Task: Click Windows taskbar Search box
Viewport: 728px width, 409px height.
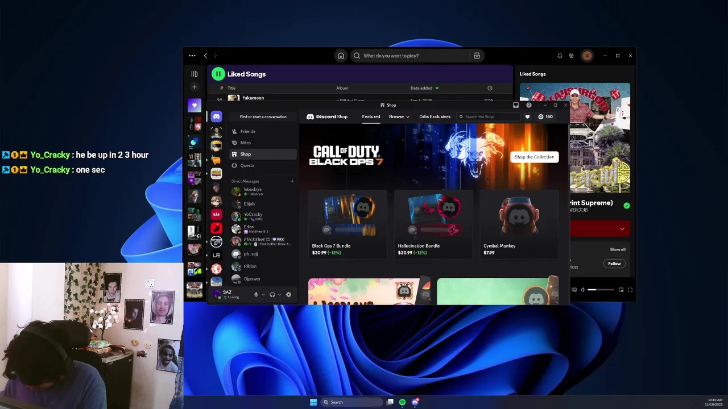Action: click(x=351, y=402)
